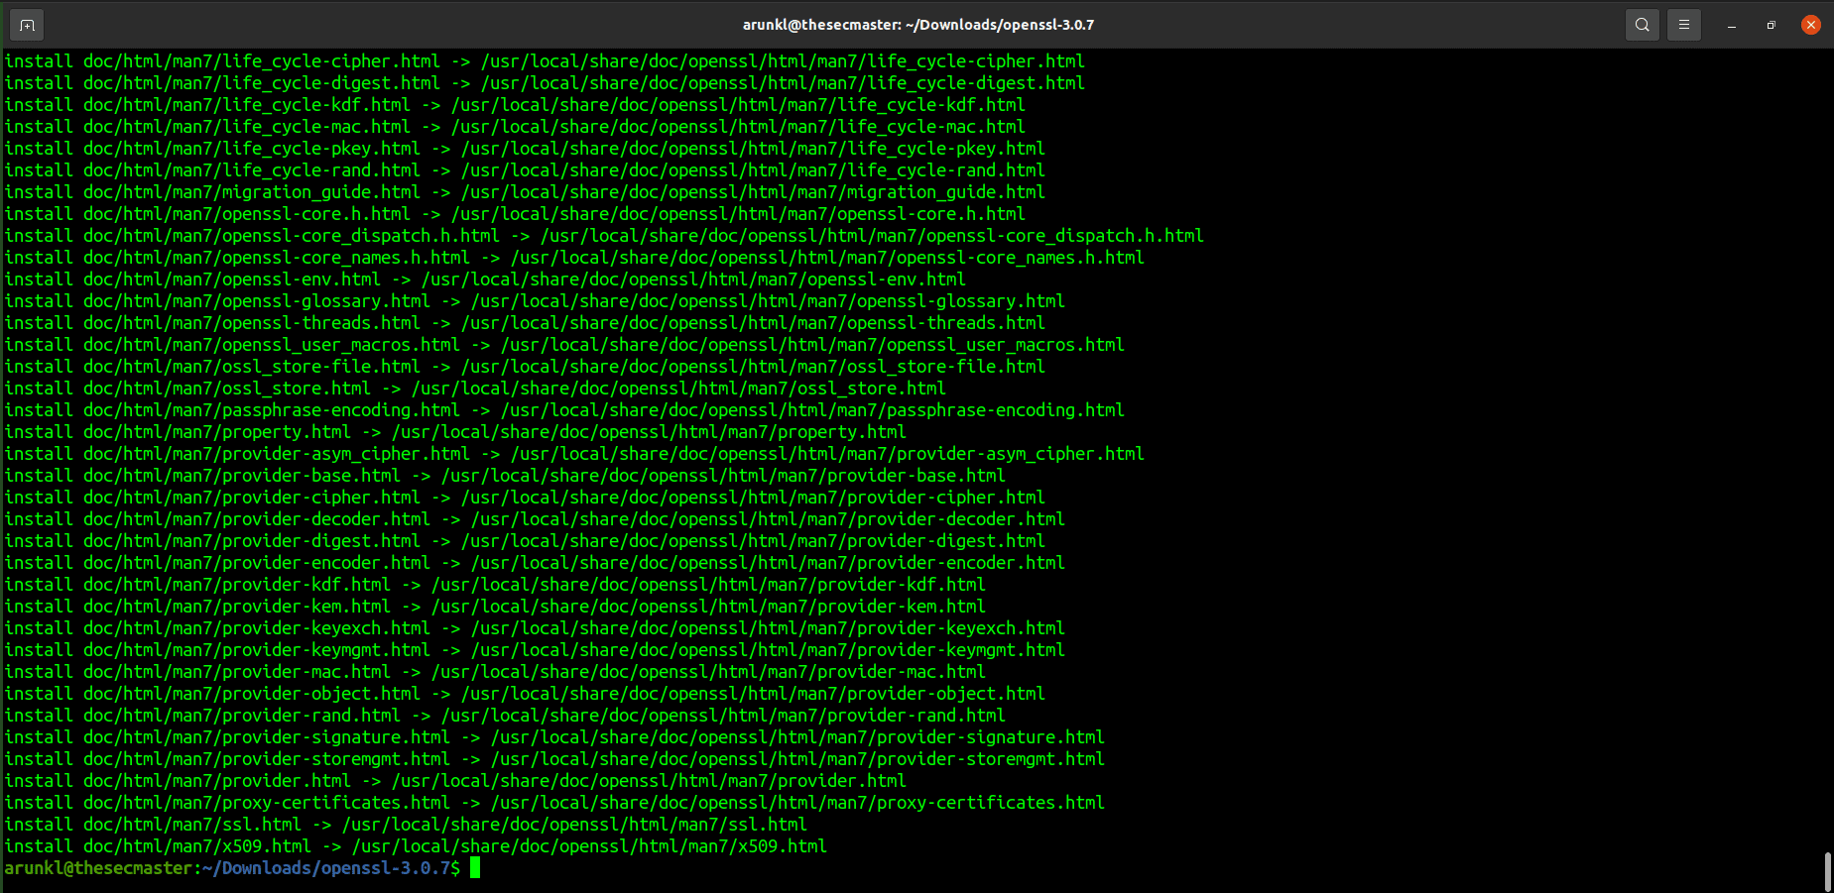Click the provider-mac.html install line

point(495,672)
